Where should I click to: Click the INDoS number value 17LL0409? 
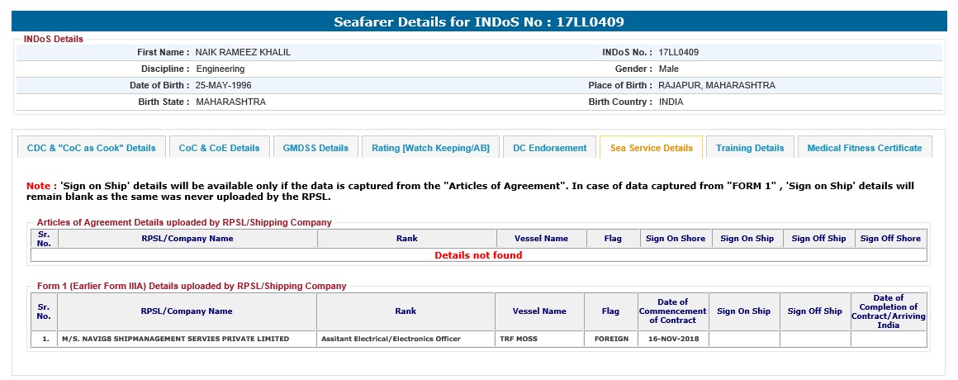point(678,52)
